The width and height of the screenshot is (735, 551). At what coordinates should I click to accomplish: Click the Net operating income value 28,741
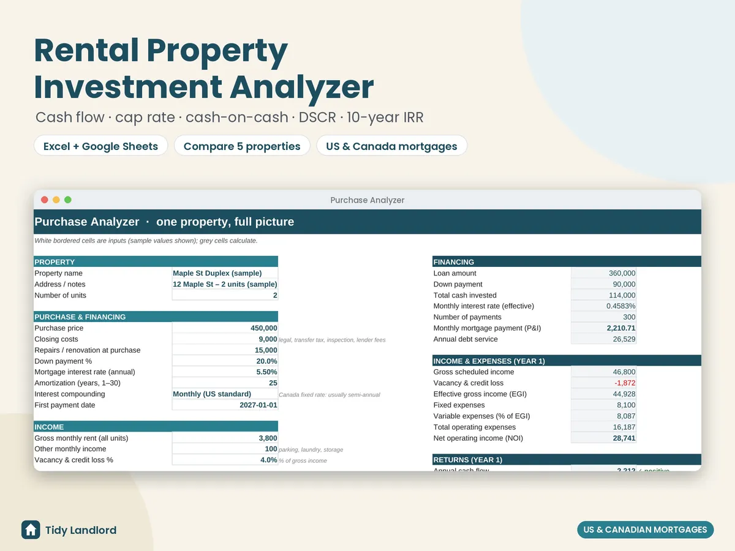603,438
